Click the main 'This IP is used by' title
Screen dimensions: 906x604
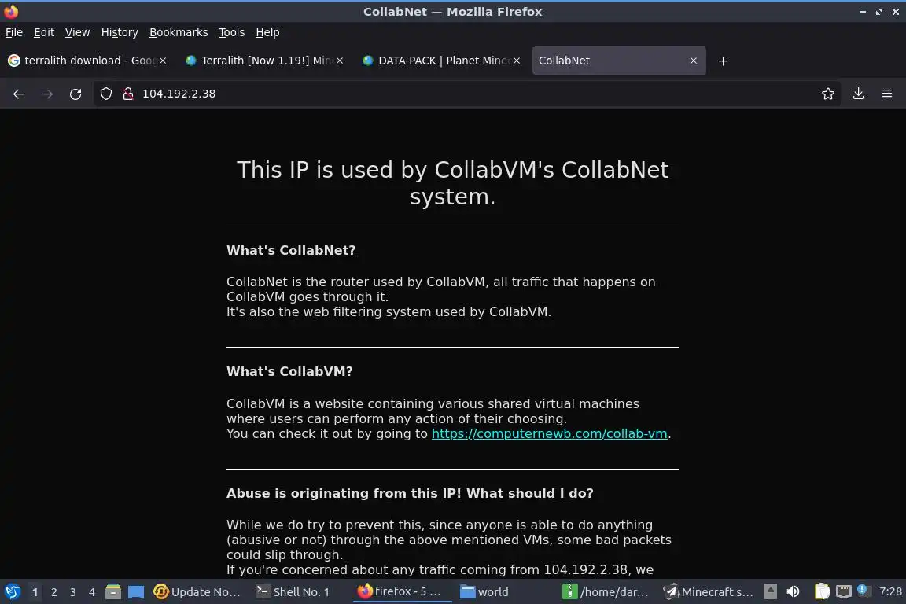(452, 183)
